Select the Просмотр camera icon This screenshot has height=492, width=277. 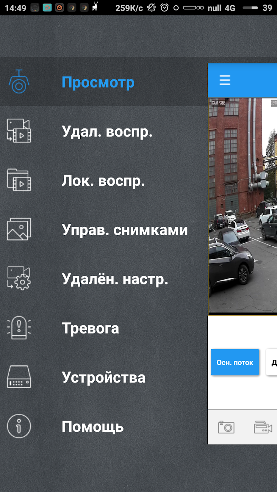coord(19,82)
